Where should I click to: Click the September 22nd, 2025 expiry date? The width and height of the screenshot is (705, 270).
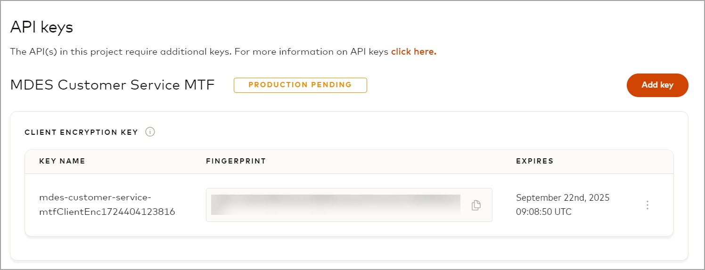pyautogui.click(x=563, y=197)
